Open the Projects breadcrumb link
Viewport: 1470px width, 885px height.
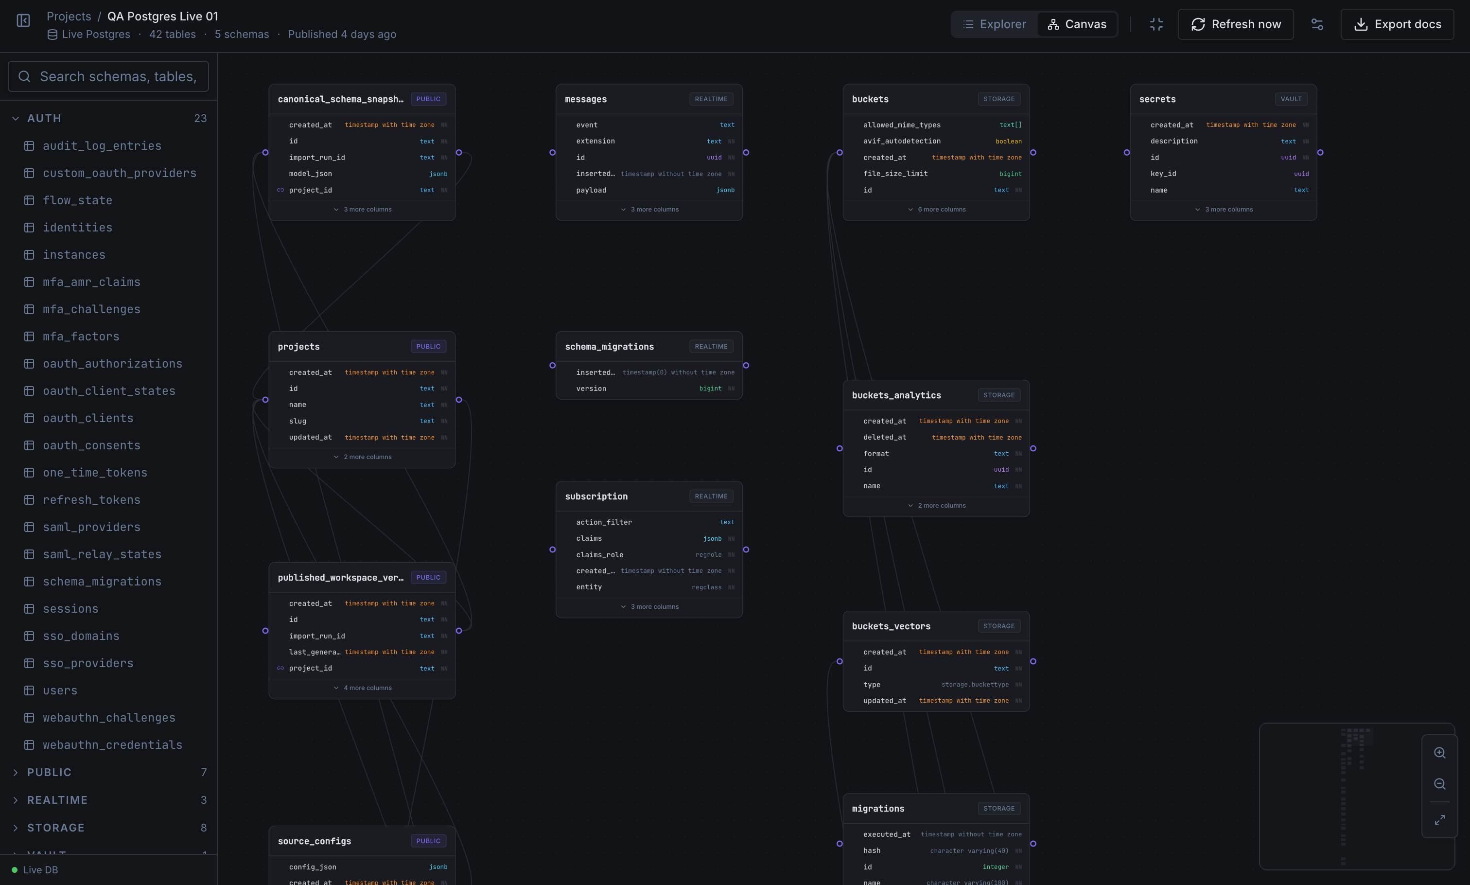[x=69, y=16]
